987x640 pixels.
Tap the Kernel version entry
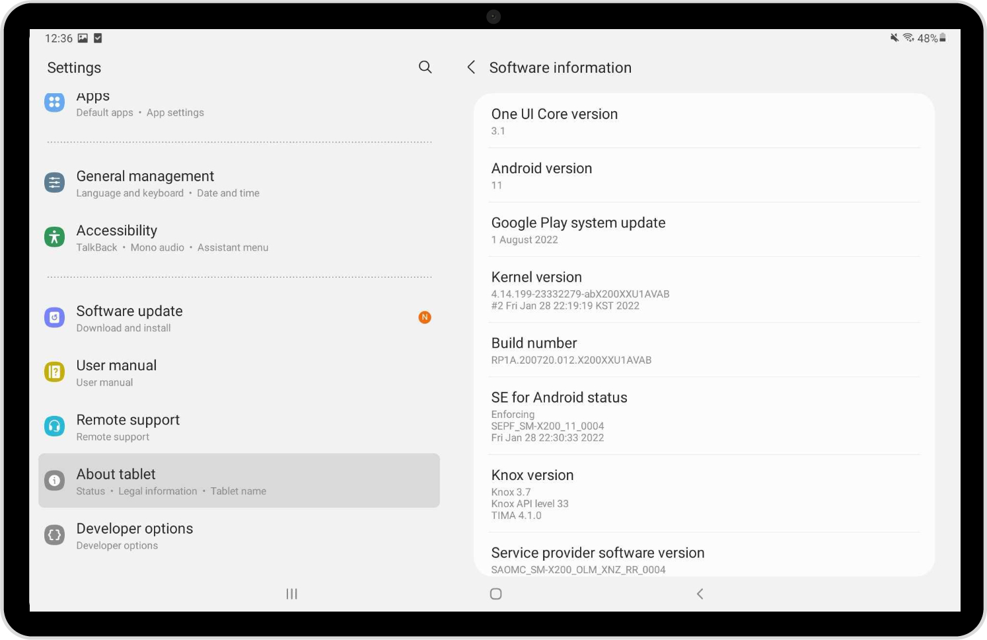(704, 290)
